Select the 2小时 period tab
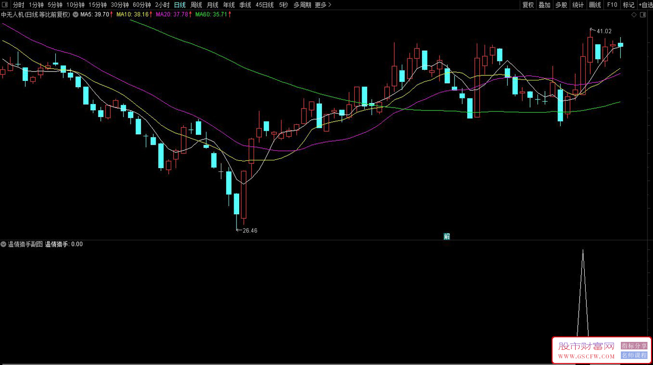653x365 pixels. 162,5
